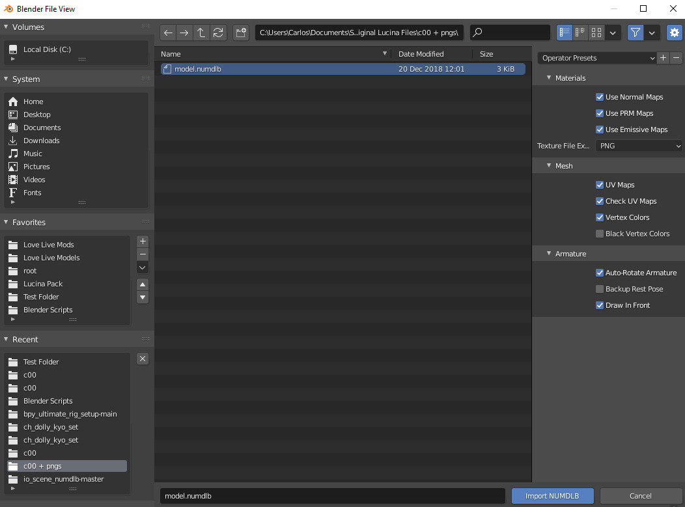685x507 pixels.
Task: Navigate back to the previous folder
Action: 168,32
